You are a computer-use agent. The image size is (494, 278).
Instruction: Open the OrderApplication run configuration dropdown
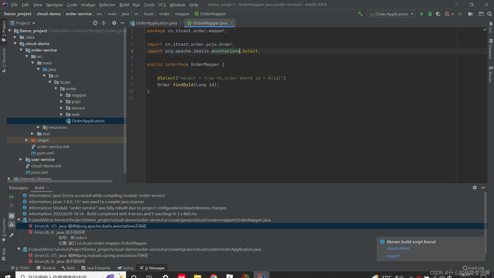click(391, 14)
